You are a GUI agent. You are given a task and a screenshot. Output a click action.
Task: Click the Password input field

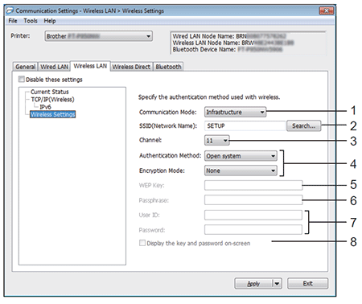[253, 230]
